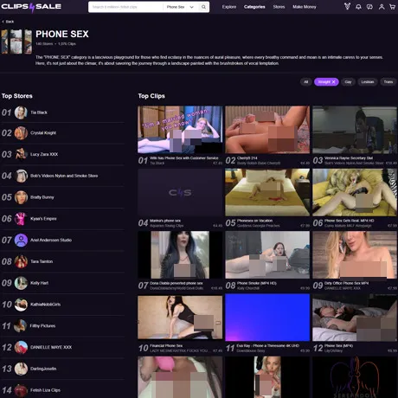Open the notifications bell icon
The height and width of the screenshot is (398, 398).
(358, 7)
